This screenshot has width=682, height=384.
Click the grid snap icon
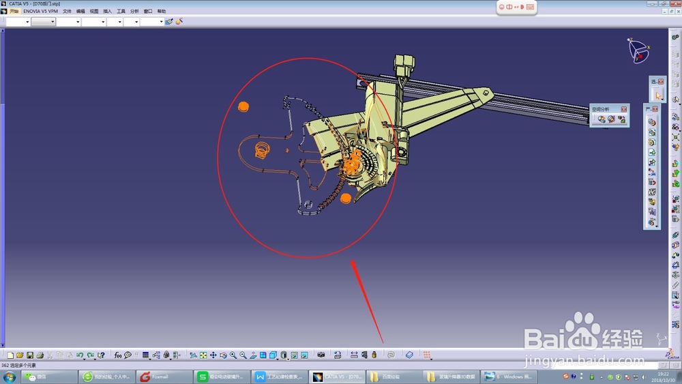pyautogui.click(x=427, y=355)
